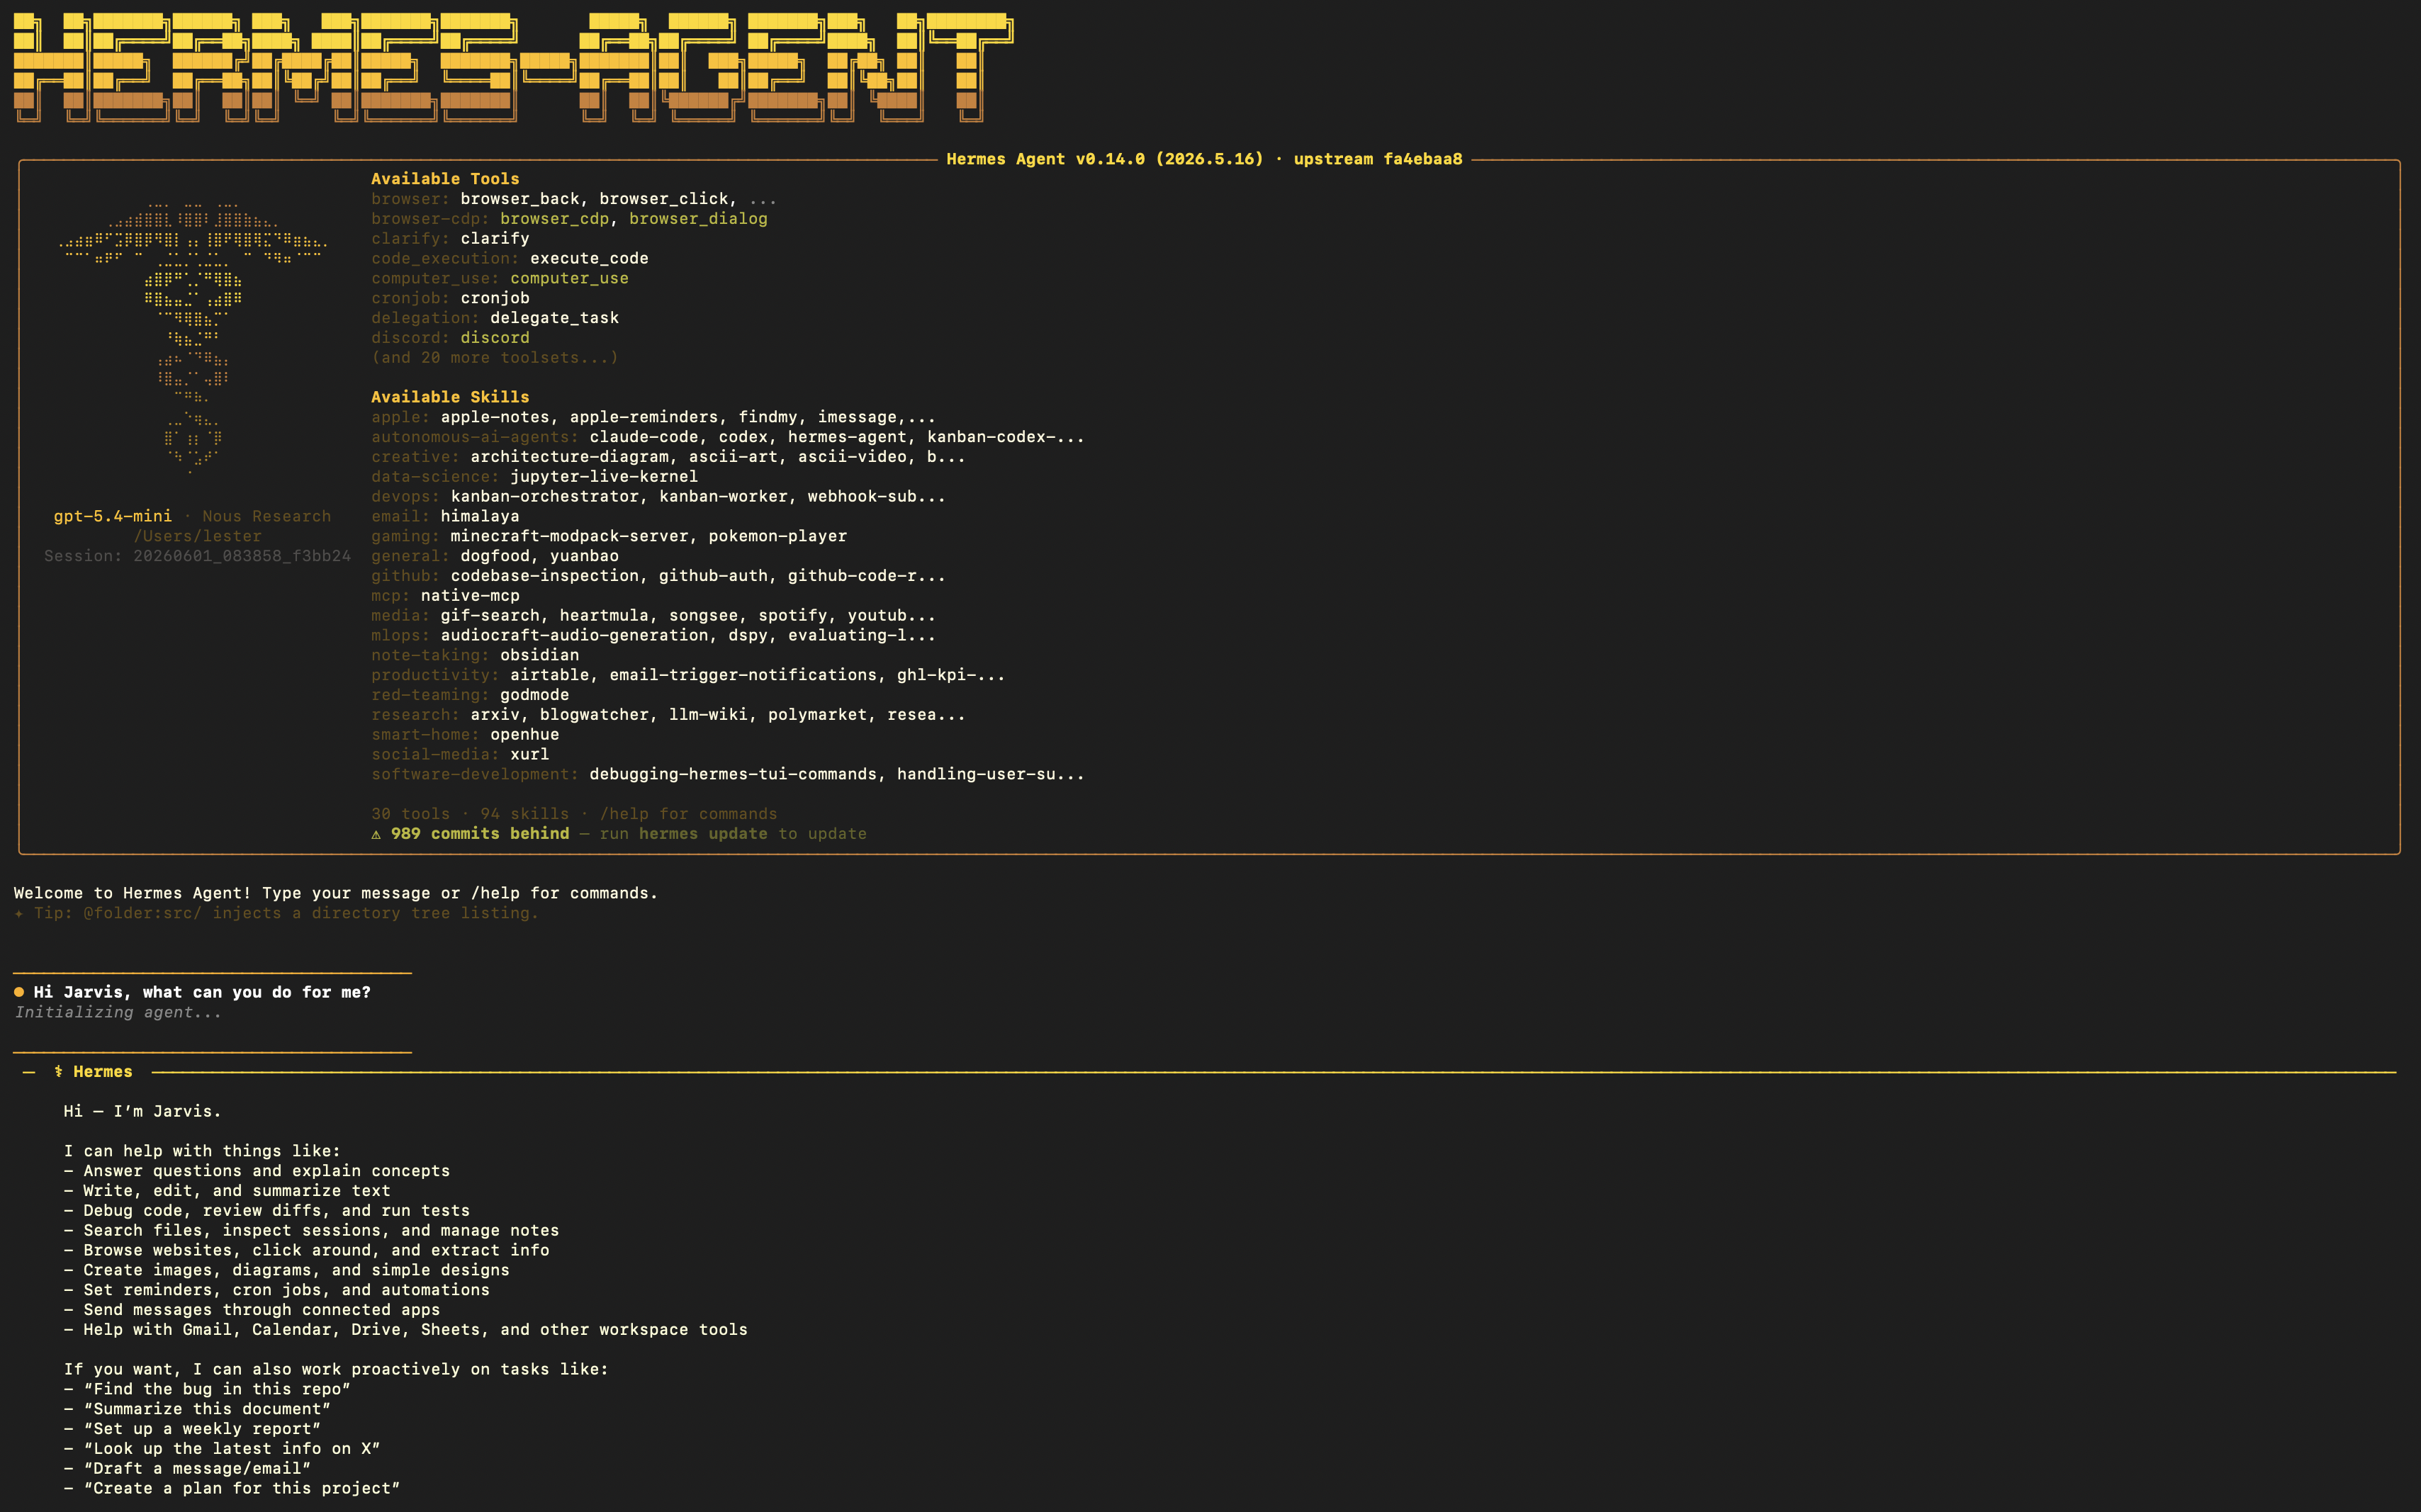Click the browser_back tool name
Viewport: 2421px width, 1512px height.
click(520, 199)
